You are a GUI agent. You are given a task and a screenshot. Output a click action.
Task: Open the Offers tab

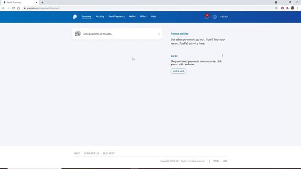pos(143,16)
